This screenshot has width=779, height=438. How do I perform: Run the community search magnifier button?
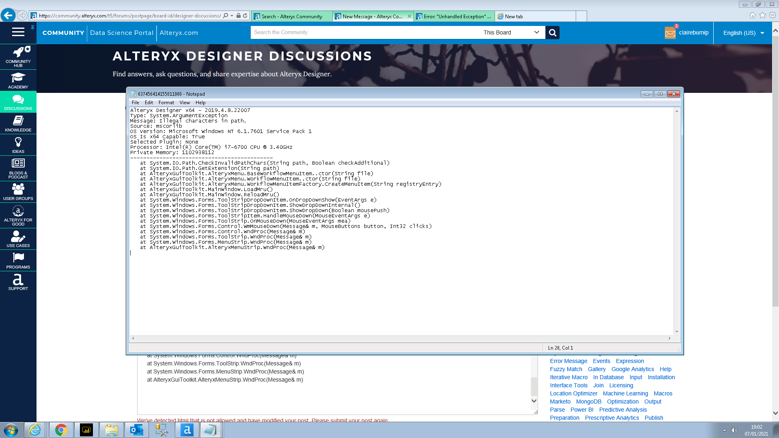click(x=552, y=32)
